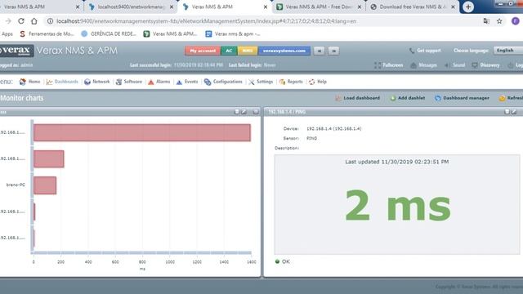Click the Last updated timestamp text
This screenshot has width=523, height=294.
pos(397,162)
